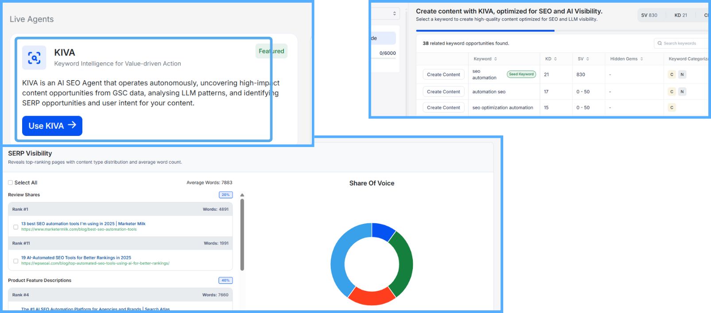Click the keyword cell automation seo
The image size is (711, 313).
pos(489,92)
